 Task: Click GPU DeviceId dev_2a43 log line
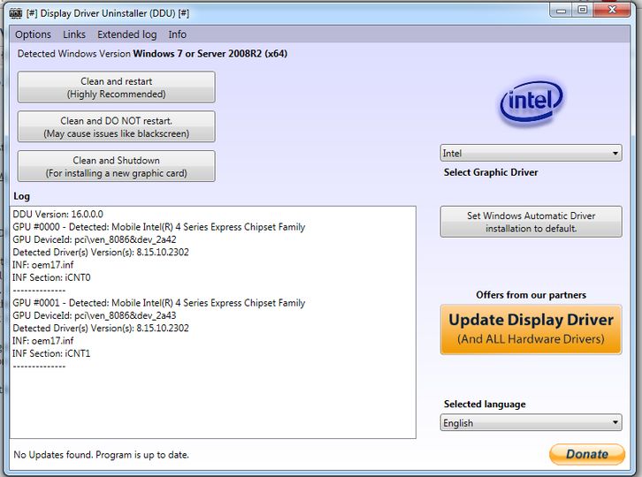click(94, 316)
